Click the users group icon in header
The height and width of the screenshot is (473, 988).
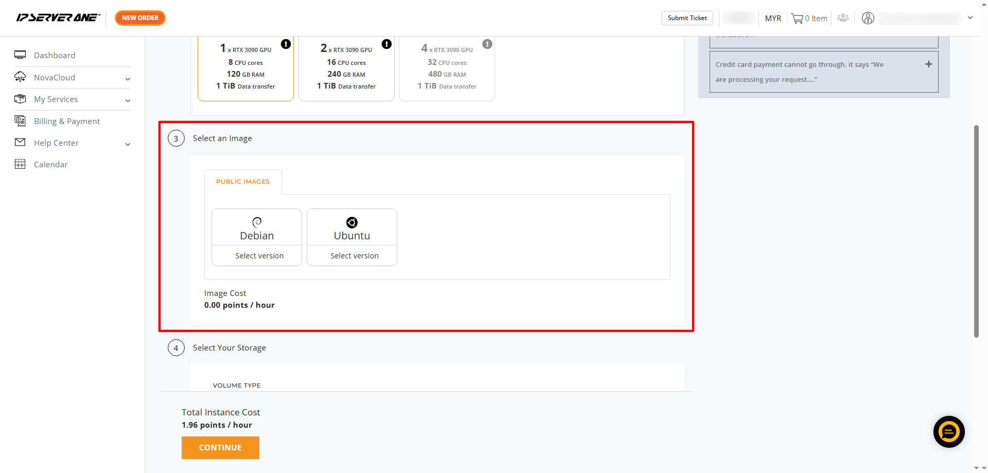[843, 18]
